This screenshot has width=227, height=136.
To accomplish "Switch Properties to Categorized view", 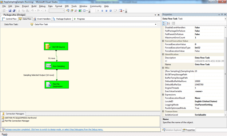I will point(164,23).
